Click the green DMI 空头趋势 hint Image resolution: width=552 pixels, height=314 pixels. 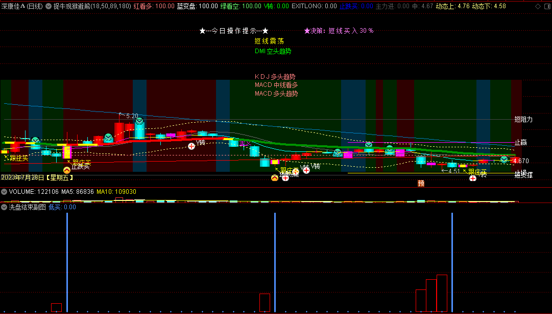[x=273, y=51]
